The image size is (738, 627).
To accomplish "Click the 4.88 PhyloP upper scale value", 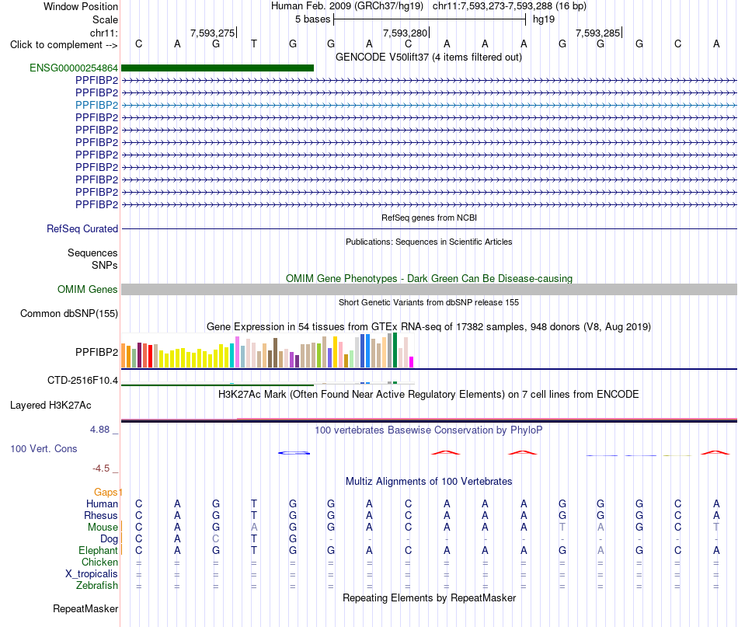I will point(99,430).
